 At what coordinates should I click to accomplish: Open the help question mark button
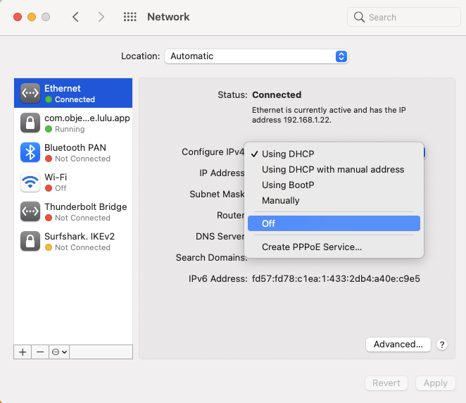[442, 345]
